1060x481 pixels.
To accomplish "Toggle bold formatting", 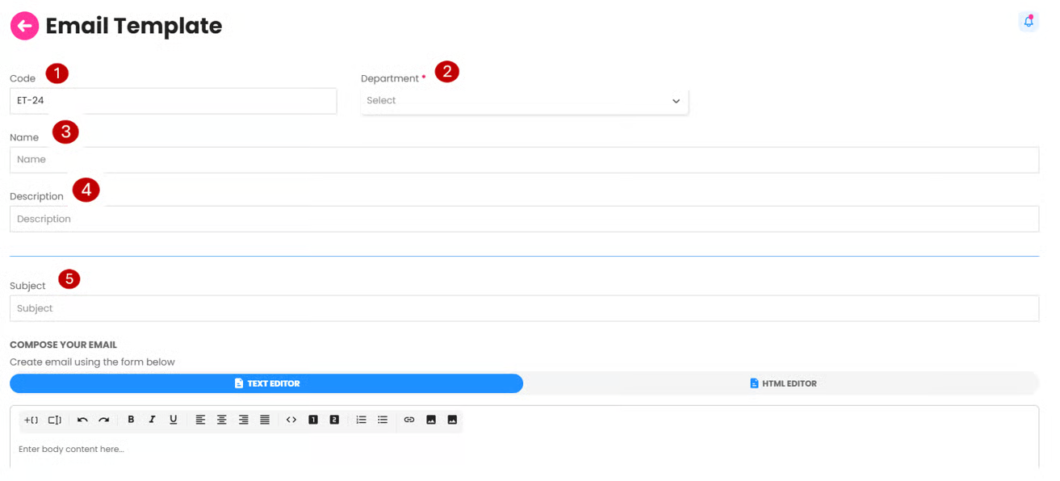I will tap(131, 420).
